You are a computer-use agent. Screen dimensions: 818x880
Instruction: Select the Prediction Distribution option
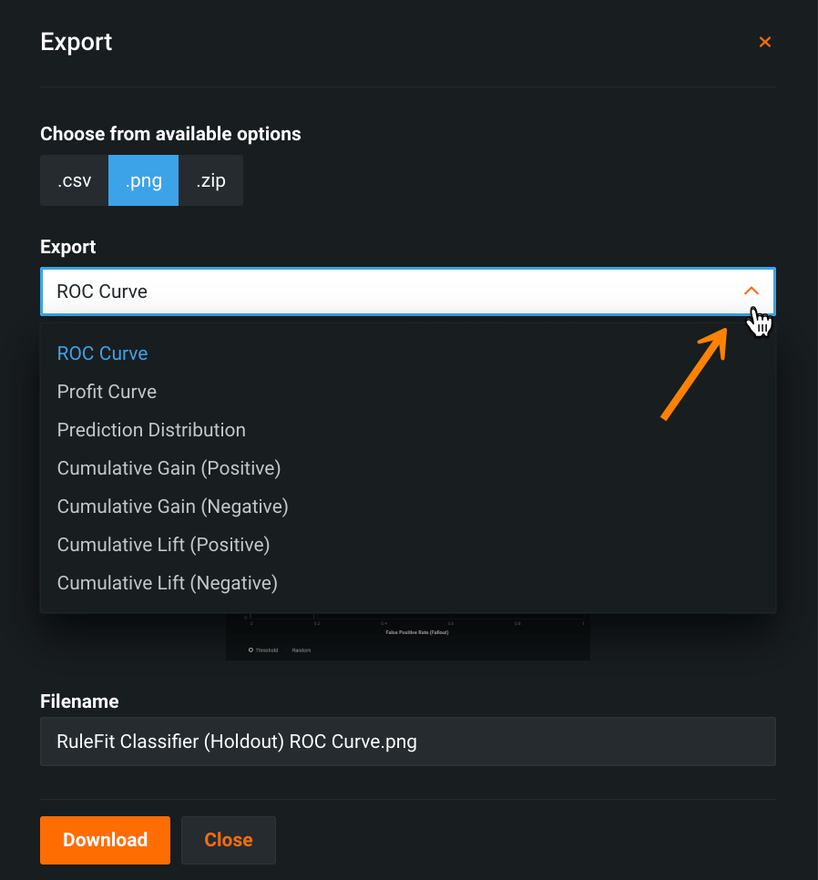[151, 430]
